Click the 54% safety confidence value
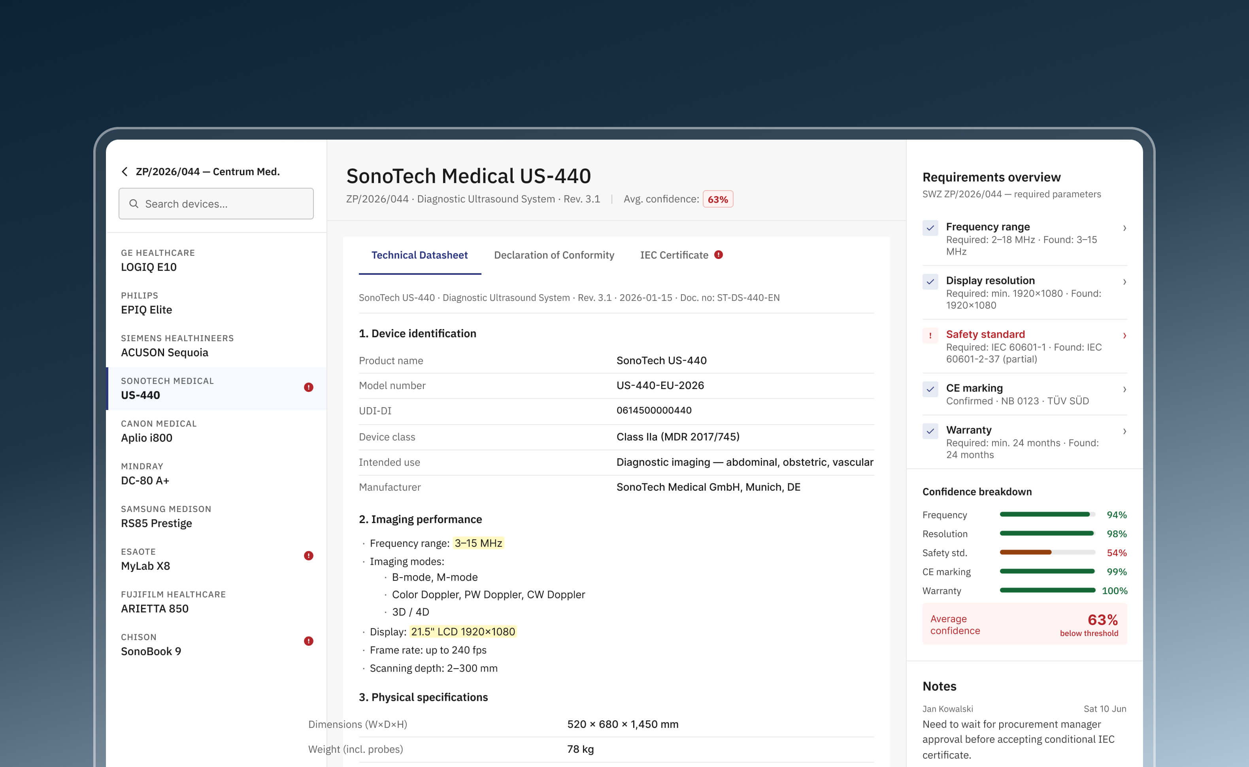This screenshot has width=1249, height=767. 1117,553
